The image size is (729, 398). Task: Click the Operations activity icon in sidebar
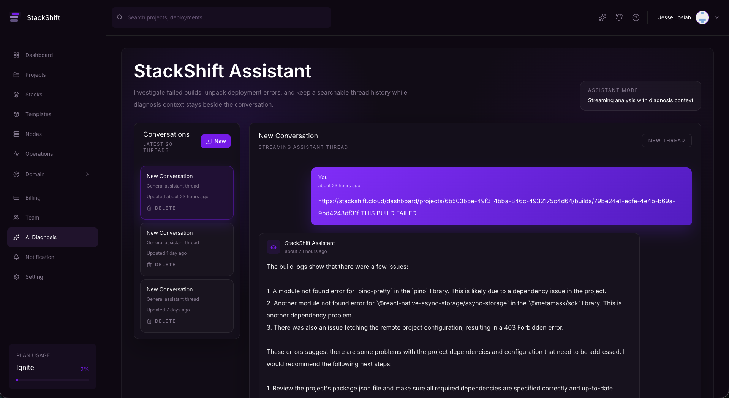tap(16, 154)
